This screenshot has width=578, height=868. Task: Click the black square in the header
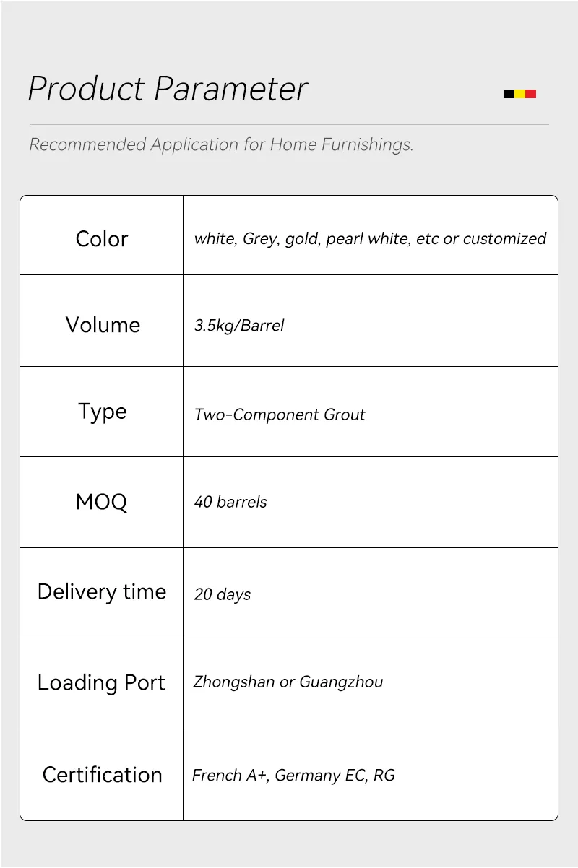point(509,94)
